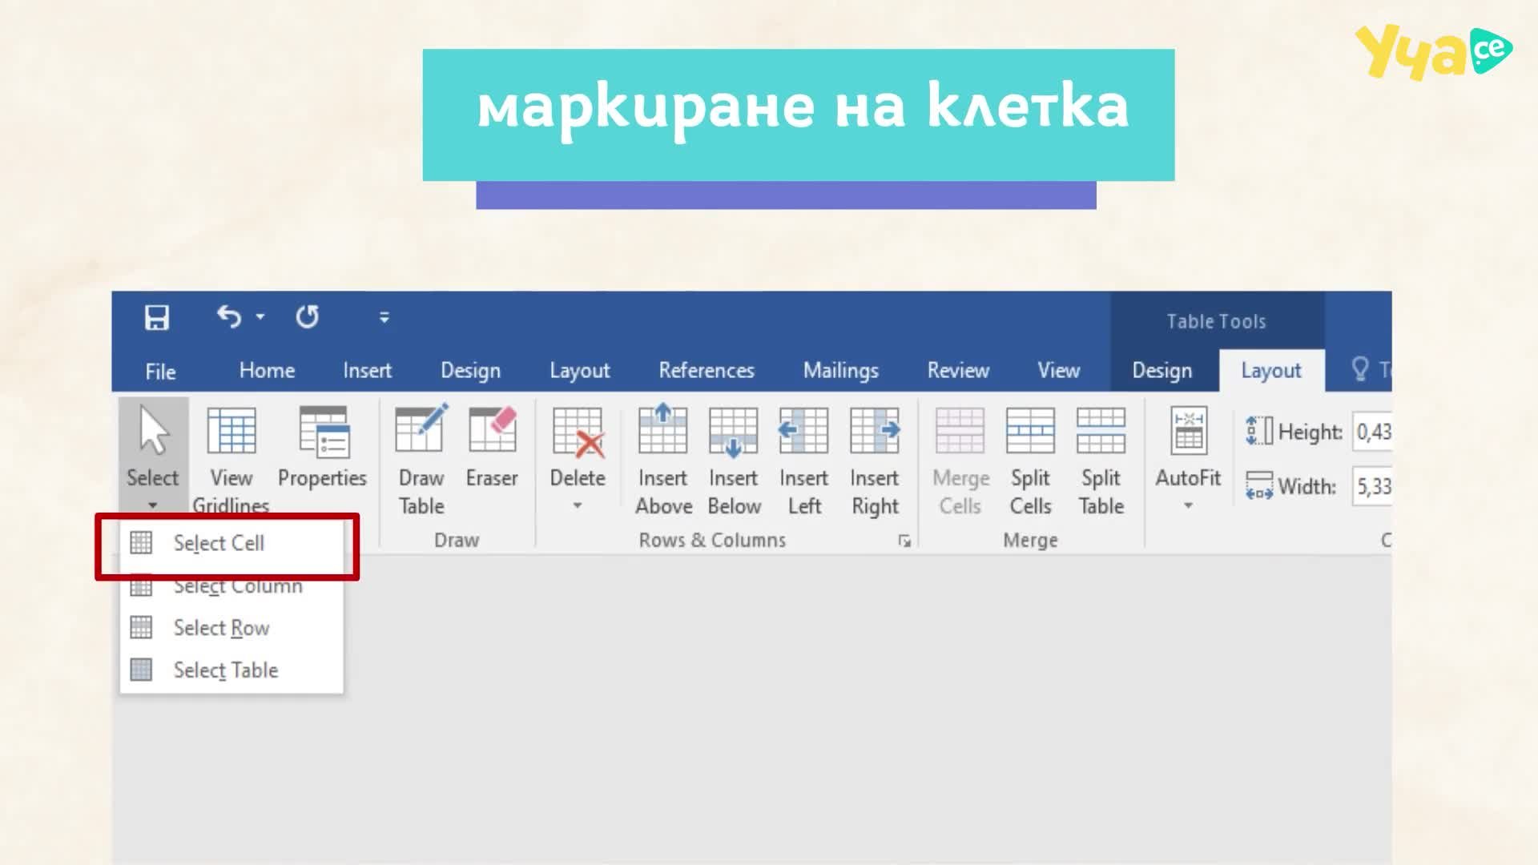Screen dimensions: 1538x865
Task: Click the column Width input field
Action: [x=1372, y=486]
